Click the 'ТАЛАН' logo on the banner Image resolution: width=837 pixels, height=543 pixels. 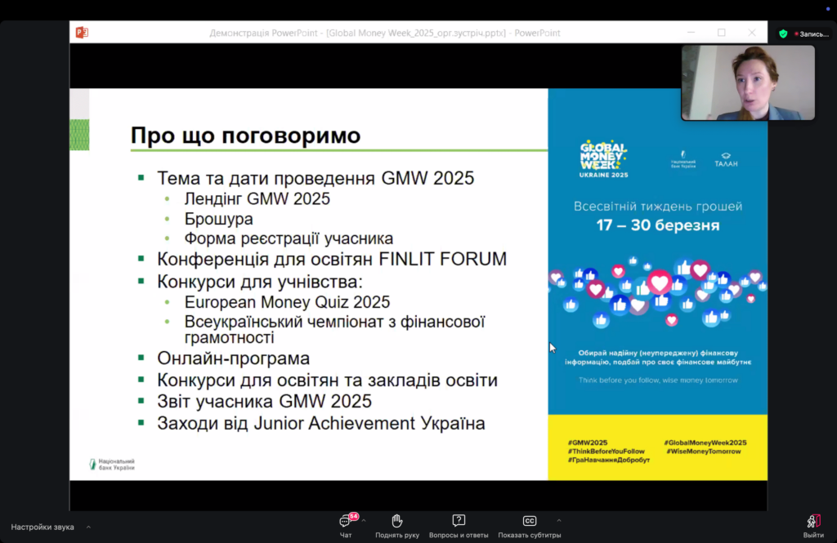(x=726, y=160)
